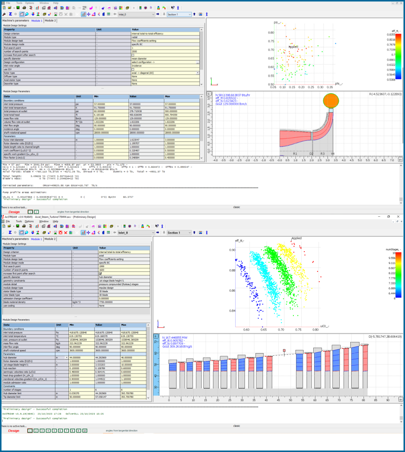Screen dimensions: 405x452
Task: Enable 'increase first point after search' in top window
Action: (x=133, y=55)
